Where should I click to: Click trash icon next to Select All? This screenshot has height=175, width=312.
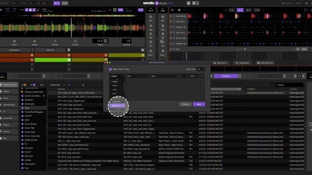69,50
